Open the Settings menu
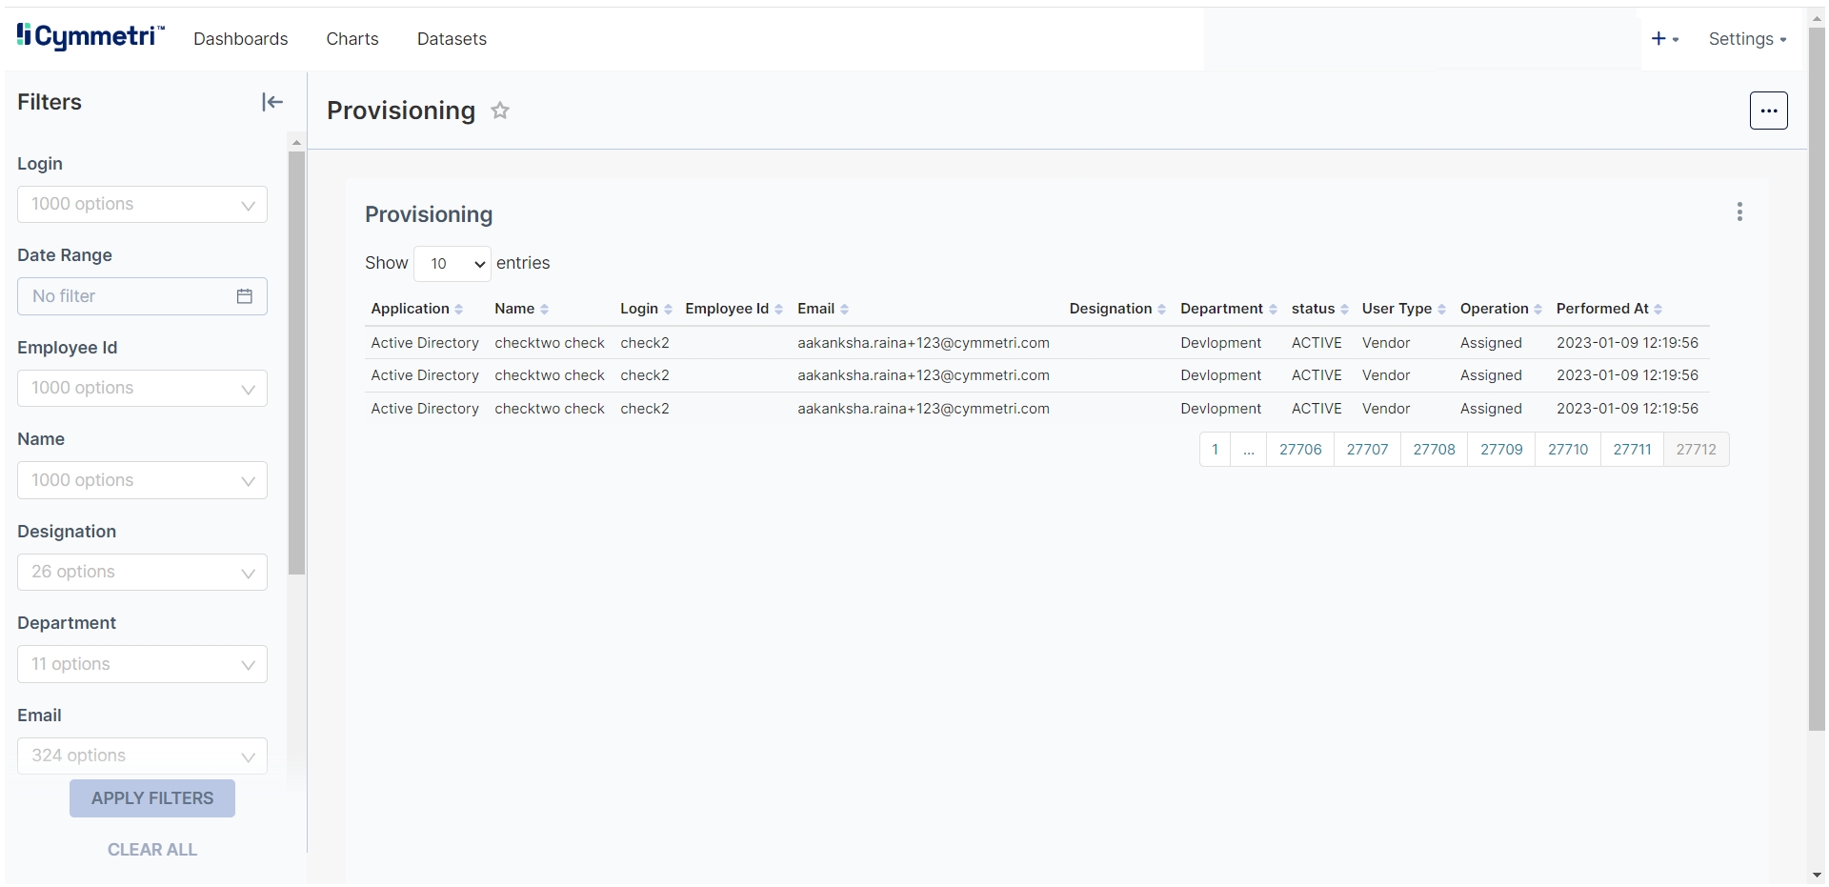Viewport: 1829px width, 887px height. tap(1747, 39)
